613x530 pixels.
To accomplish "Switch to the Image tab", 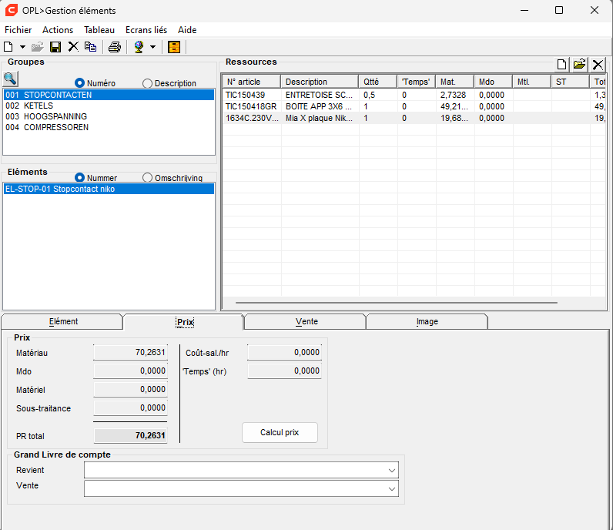I will coord(427,321).
